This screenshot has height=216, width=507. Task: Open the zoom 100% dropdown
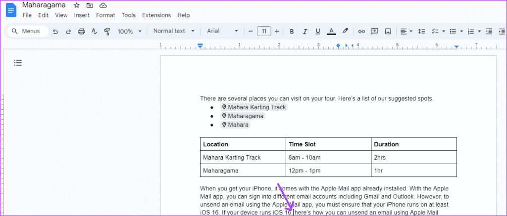click(130, 31)
